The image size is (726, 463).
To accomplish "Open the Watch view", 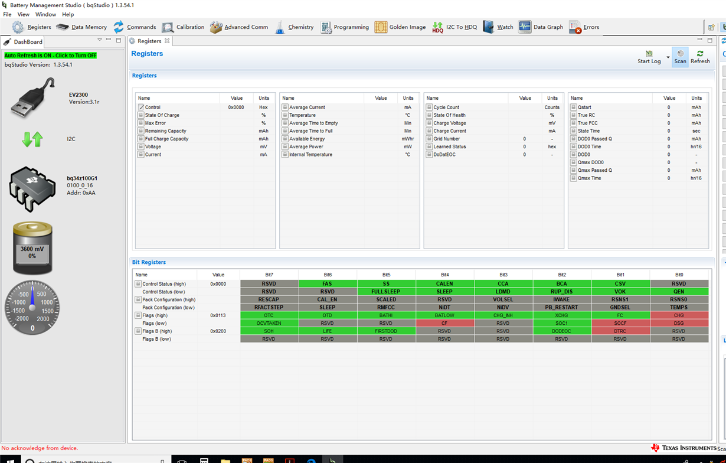I will 498,27.
